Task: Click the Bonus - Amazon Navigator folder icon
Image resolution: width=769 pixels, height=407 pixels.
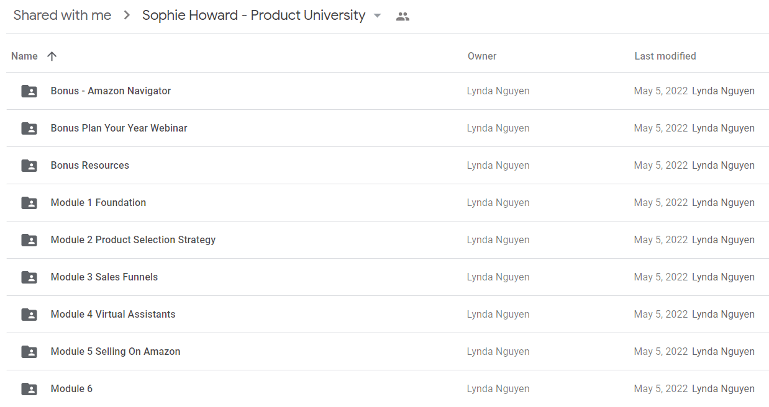Action: (x=29, y=91)
